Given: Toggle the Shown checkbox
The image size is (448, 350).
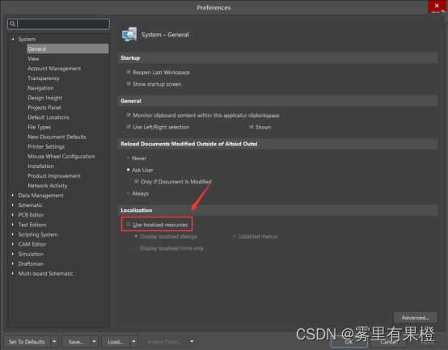Looking at the screenshot, I should 251,127.
